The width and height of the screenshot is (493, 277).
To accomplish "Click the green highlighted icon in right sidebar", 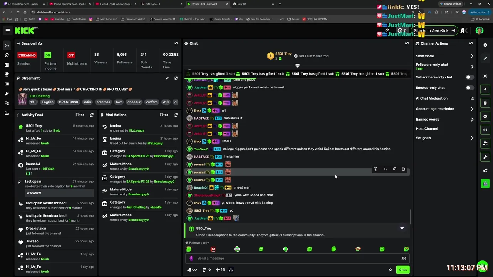I will click(485, 184).
